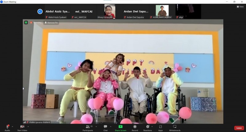Select Ardan Dwi Saputra participant tile
The image size is (246, 132).
[136, 11]
